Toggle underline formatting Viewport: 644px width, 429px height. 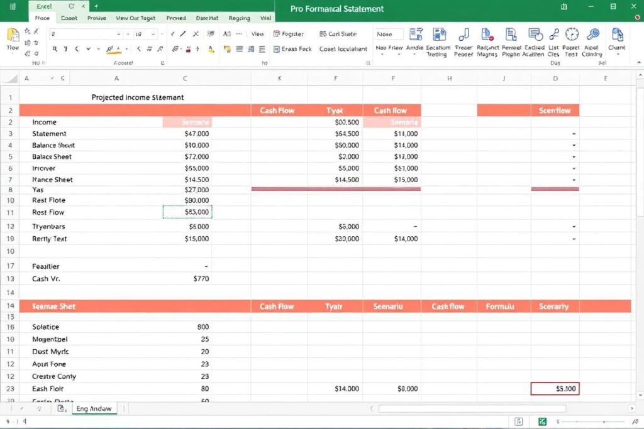pyautogui.click(x=76, y=48)
